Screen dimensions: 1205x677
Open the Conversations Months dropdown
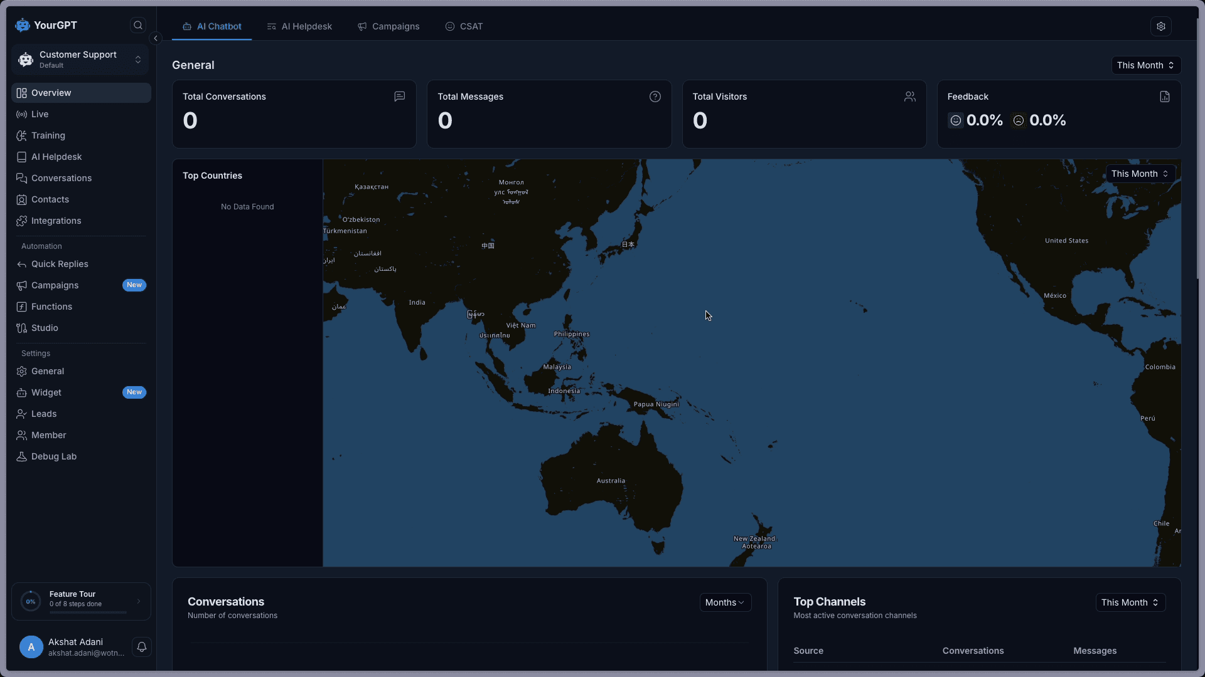tap(725, 602)
